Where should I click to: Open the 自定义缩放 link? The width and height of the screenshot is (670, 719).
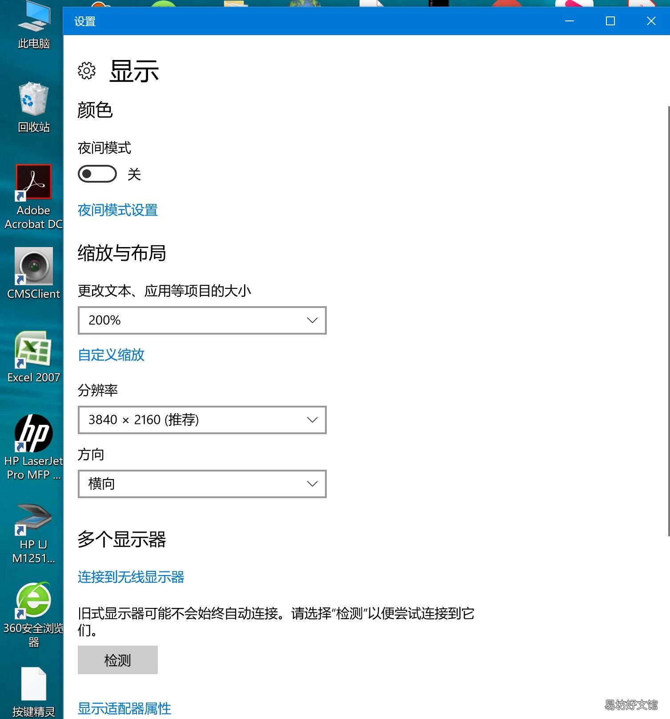[111, 355]
